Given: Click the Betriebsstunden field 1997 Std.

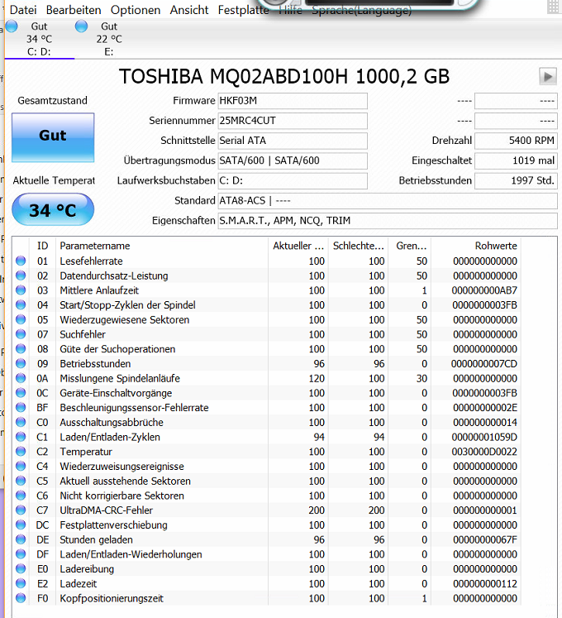Looking at the screenshot, I should click(x=516, y=180).
